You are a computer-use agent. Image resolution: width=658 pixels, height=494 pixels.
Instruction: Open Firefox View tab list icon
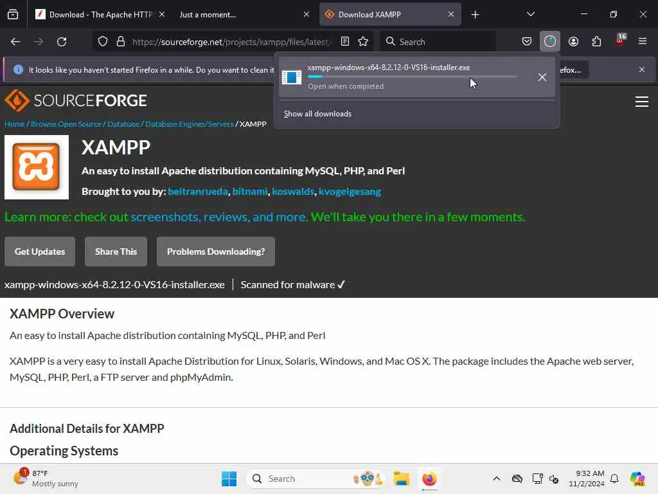point(13,14)
